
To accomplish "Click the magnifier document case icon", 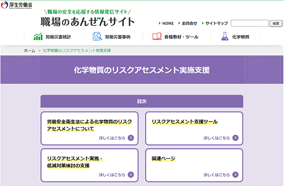I will pos(97,37).
